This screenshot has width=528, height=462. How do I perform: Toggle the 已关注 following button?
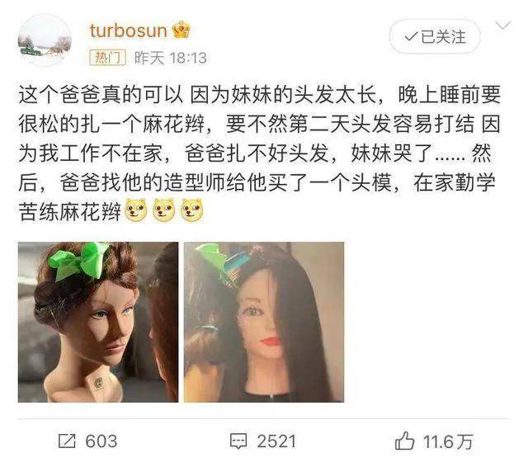435,36
